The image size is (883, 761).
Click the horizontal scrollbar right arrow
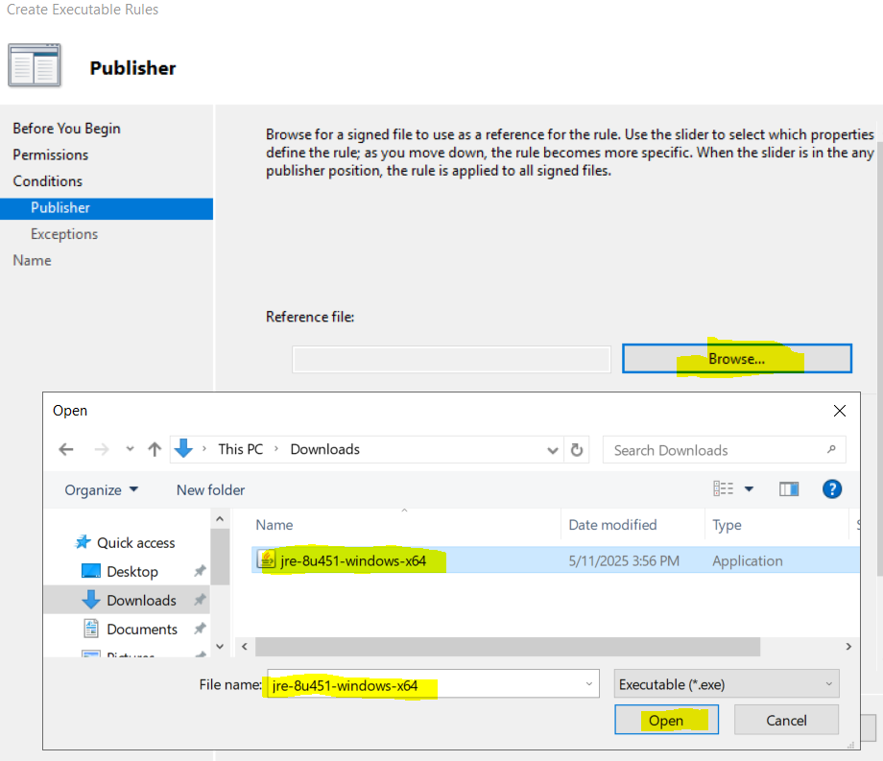click(848, 646)
